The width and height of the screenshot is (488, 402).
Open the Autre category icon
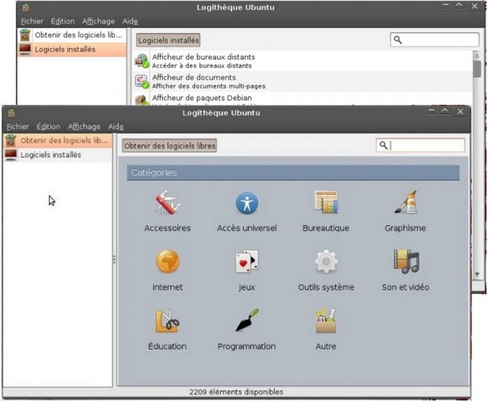pyautogui.click(x=326, y=321)
